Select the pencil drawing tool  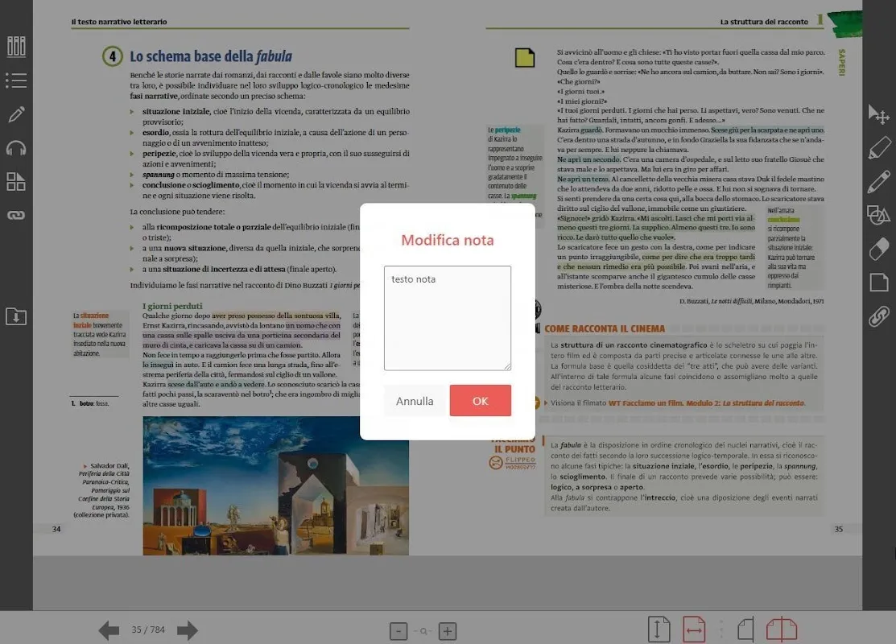tap(878, 182)
